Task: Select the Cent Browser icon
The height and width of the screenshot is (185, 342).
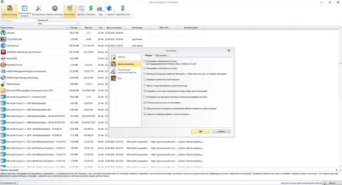Action: point(3,46)
